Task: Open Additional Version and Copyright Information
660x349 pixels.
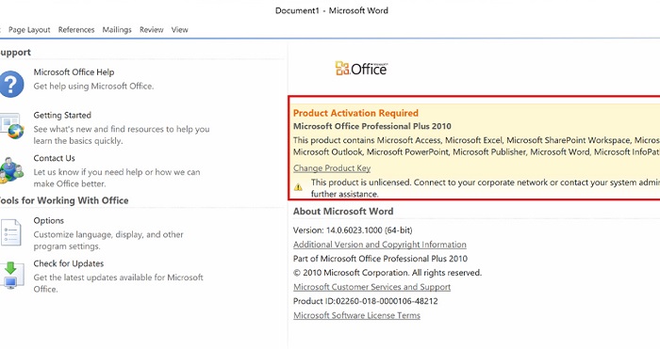Action: [380, 245]
